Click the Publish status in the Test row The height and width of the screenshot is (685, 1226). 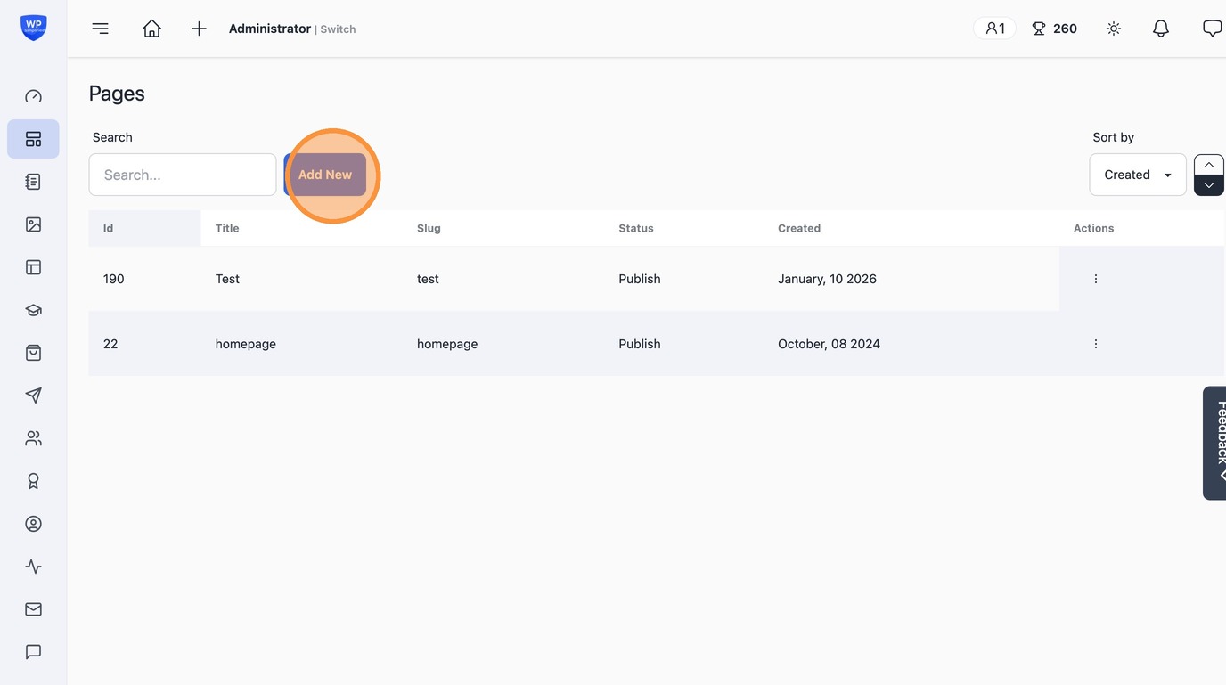640,279
